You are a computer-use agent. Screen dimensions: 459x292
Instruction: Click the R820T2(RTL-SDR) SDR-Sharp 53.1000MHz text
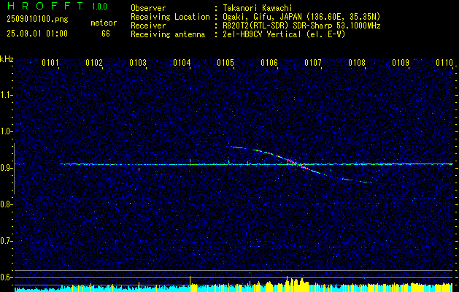301,26
